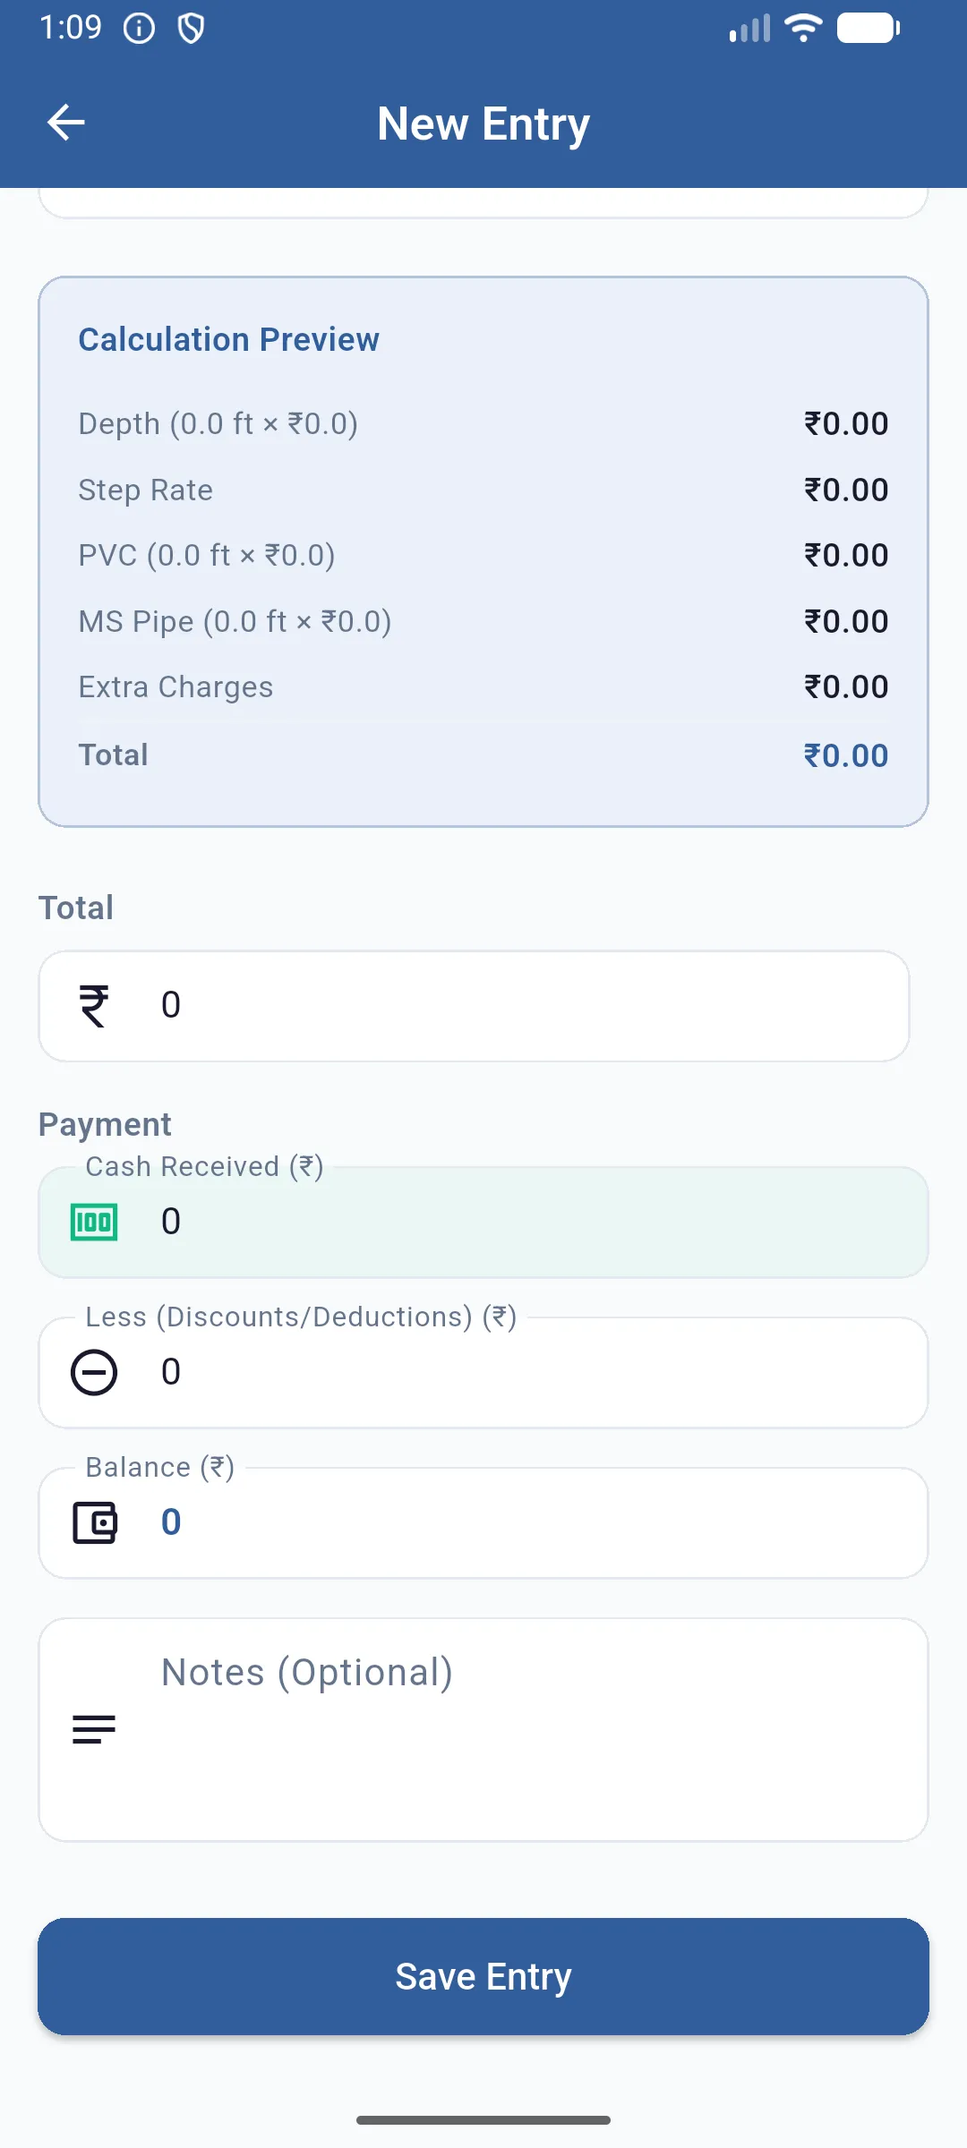
Task: Click the minus circle discount icon
Action: click(x=94, y=1372)
